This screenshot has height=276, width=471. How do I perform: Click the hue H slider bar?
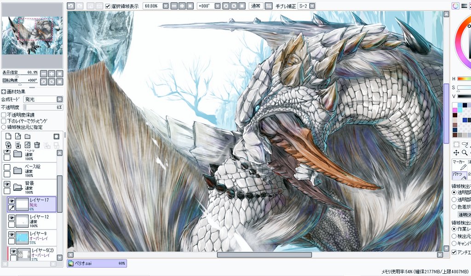click(x=464, y=79)
